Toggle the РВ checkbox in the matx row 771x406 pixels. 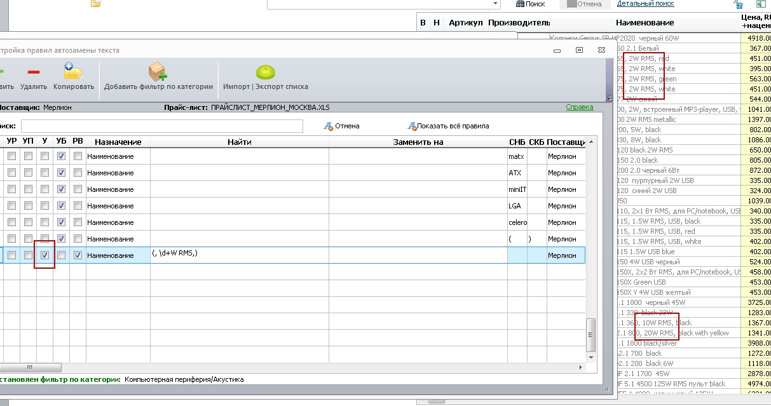78,156
